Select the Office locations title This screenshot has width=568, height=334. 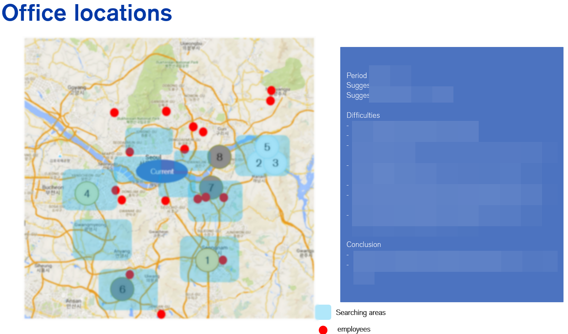87,13
